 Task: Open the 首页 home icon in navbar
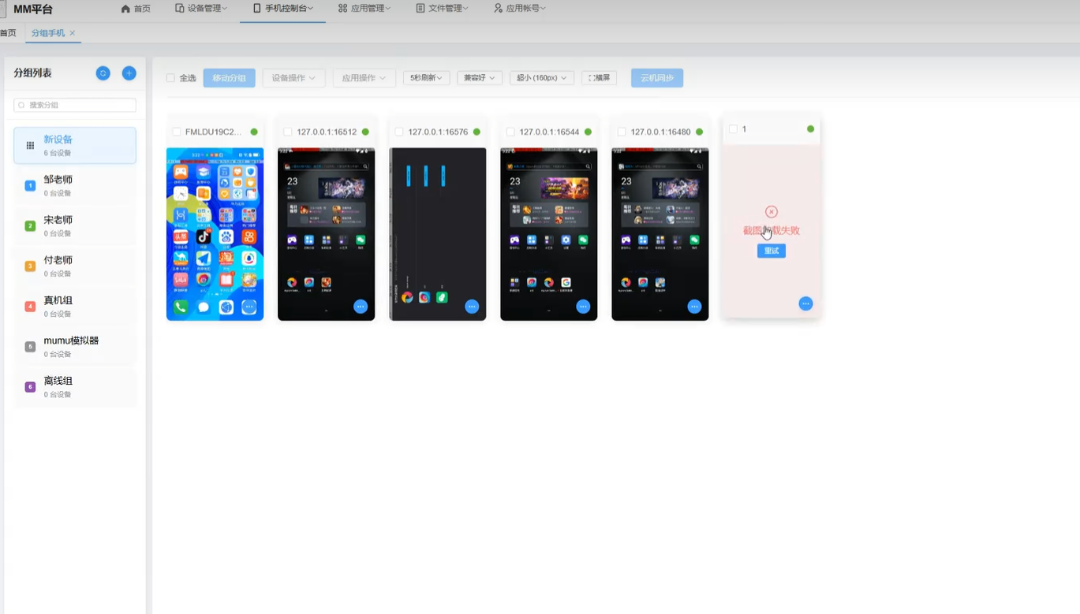pos(125,9)
